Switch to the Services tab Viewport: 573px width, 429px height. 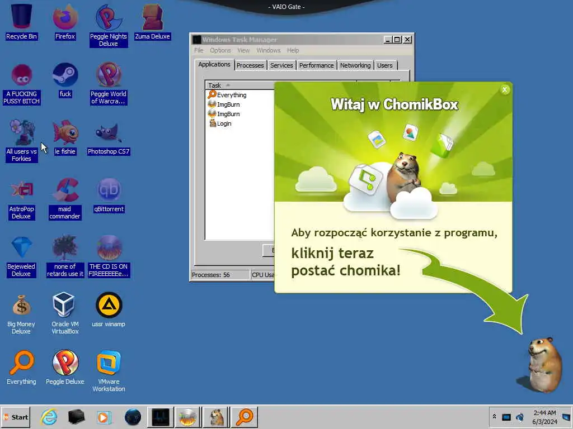pyautogui.click(x=281, y=65)
